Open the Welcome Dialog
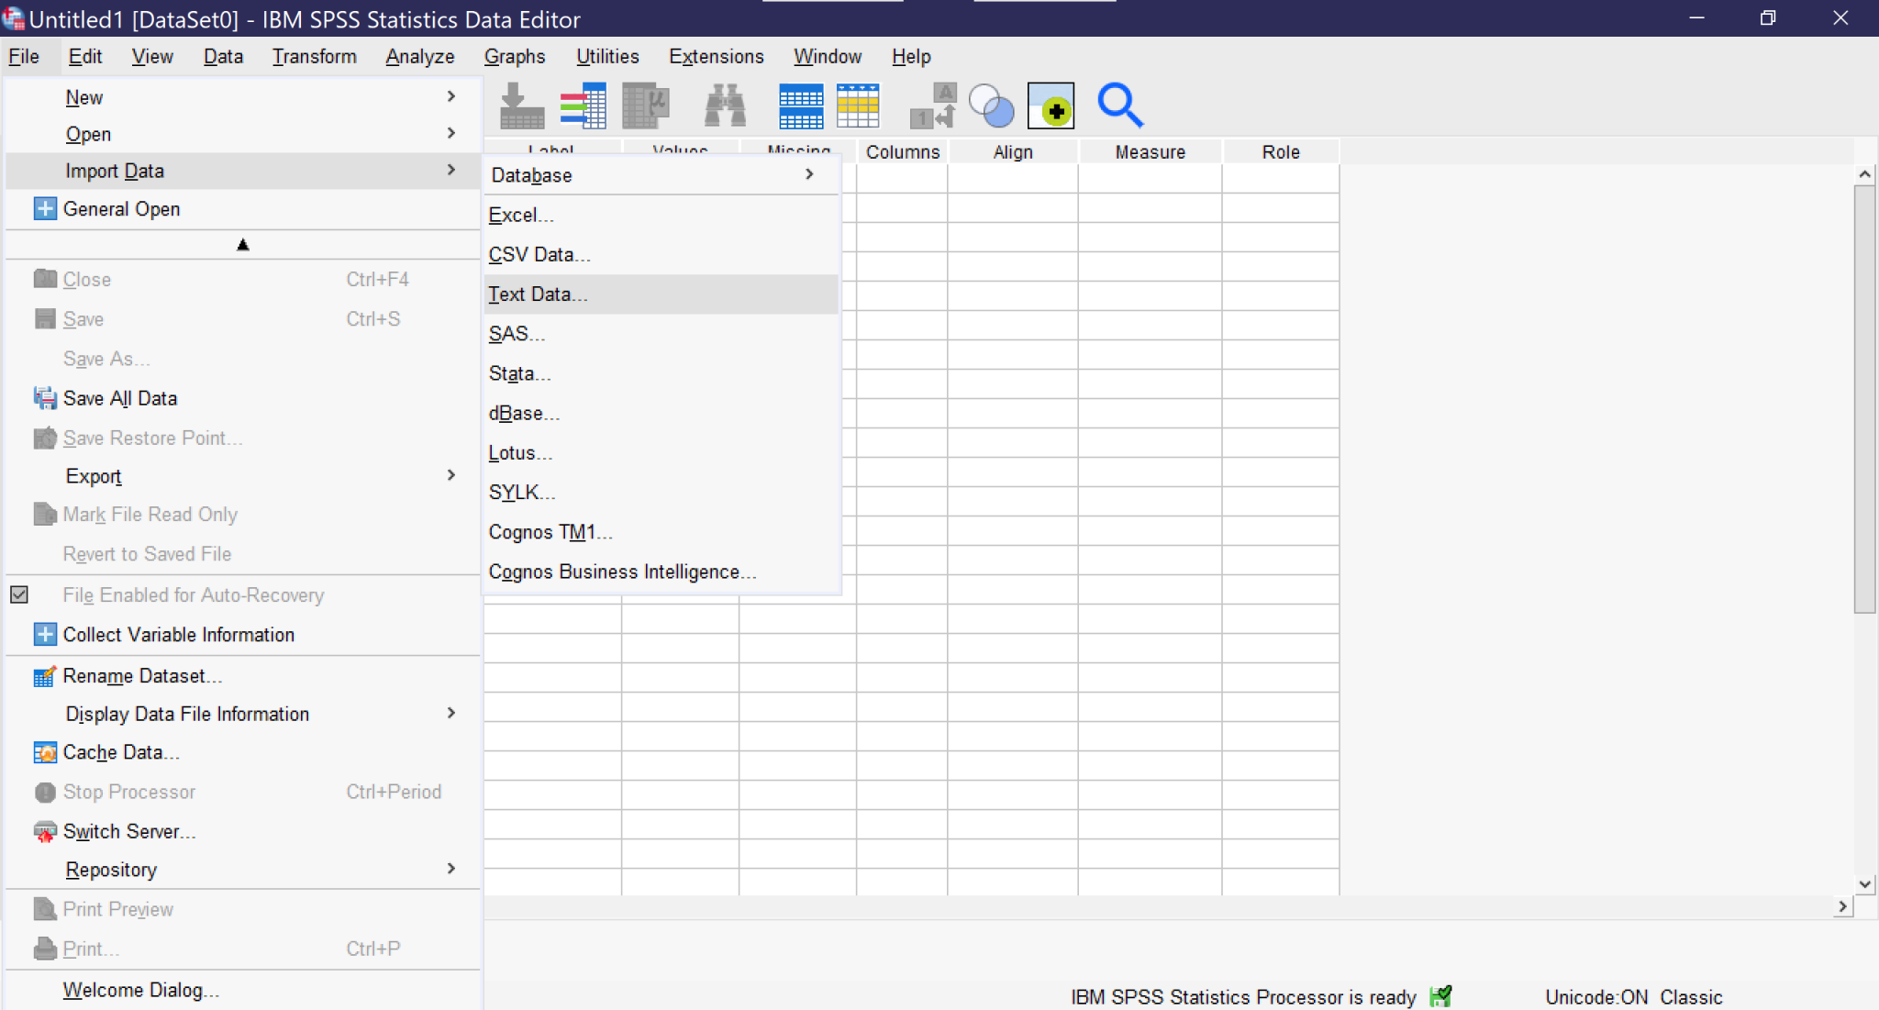This screenshot has width=1879, height=1010. (139, 989)
